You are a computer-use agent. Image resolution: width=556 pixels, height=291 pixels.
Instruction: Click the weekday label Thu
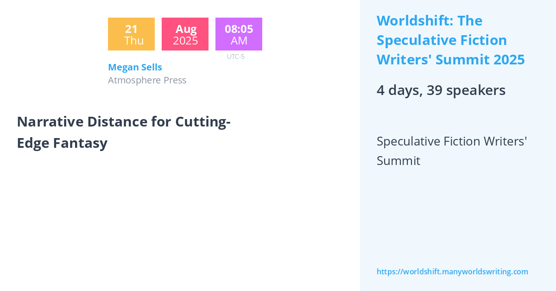point(134,41)
